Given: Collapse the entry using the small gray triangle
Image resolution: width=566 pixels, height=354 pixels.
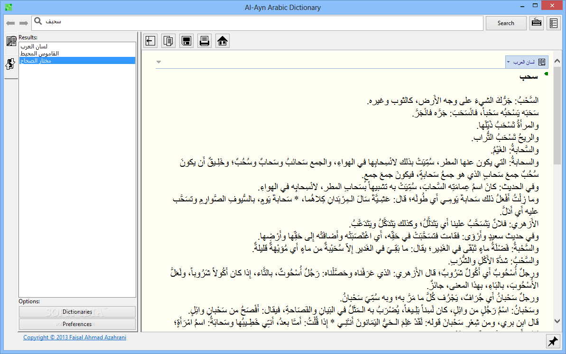Looking at the screenshot, I should pos(158,62).
